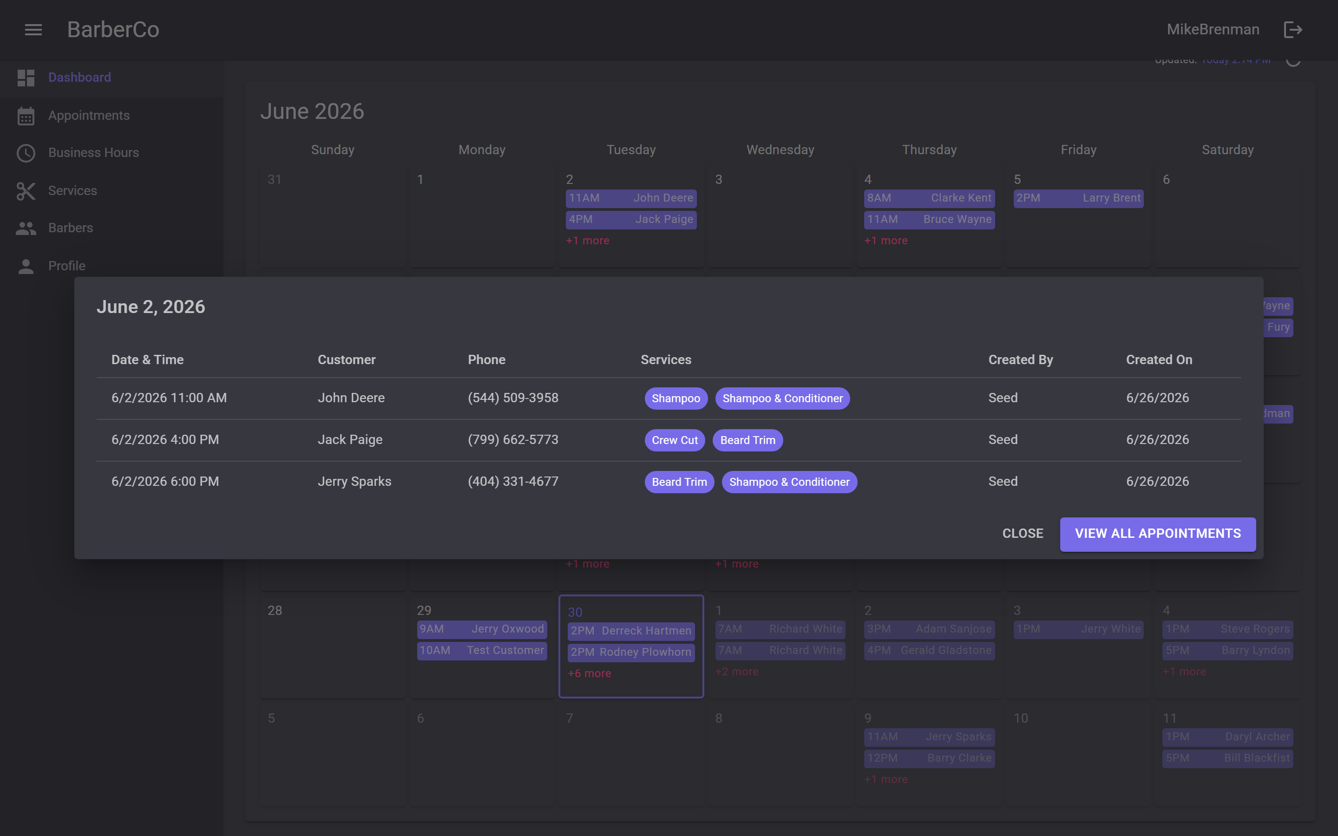Click MikeBrenman username
This screenshot has height=836, width=1338.
(1213, 30)
